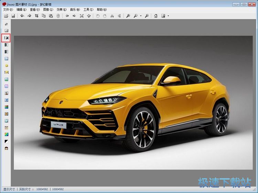Rotate the image counterclockwise

click(x=98, y=16)
